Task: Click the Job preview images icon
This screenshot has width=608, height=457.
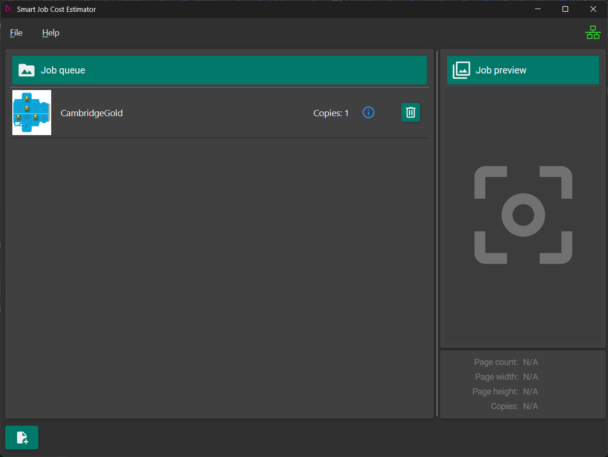Action: 461,70
